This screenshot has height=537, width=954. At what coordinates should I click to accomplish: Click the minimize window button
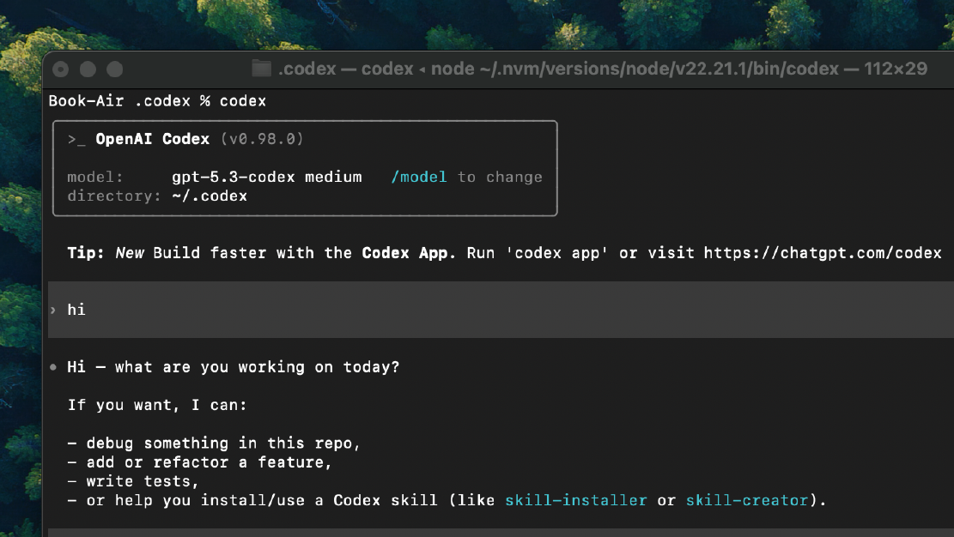point(88,69)
